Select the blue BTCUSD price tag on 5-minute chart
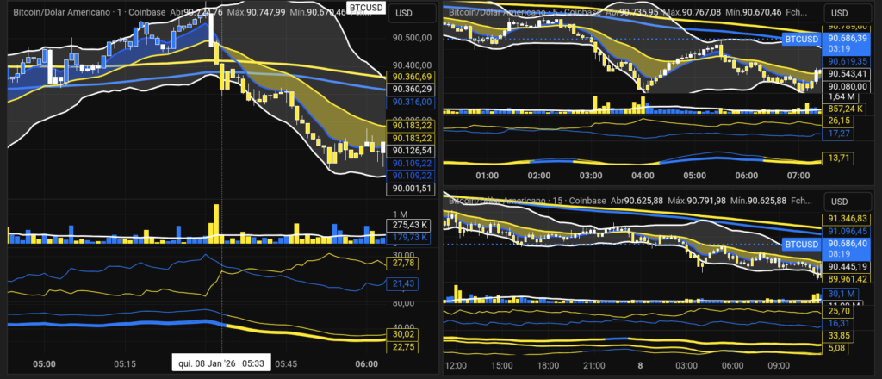 tap(800, 39)
